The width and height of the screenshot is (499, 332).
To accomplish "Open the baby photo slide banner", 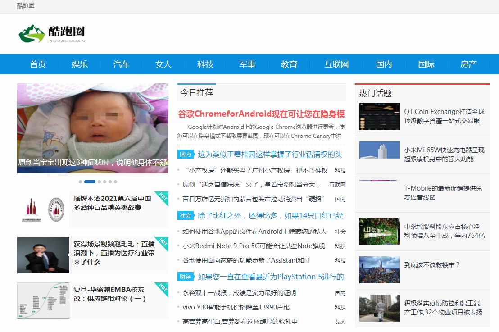I will click(93, 128).
